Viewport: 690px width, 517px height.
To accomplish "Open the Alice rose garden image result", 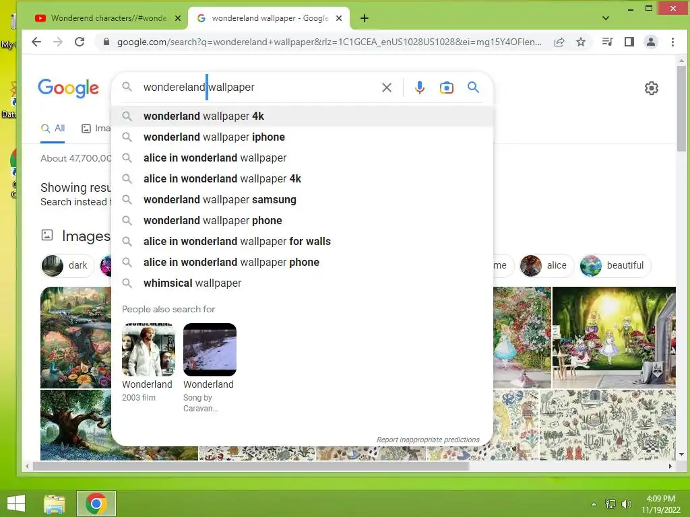I will (x=522, y=338).
